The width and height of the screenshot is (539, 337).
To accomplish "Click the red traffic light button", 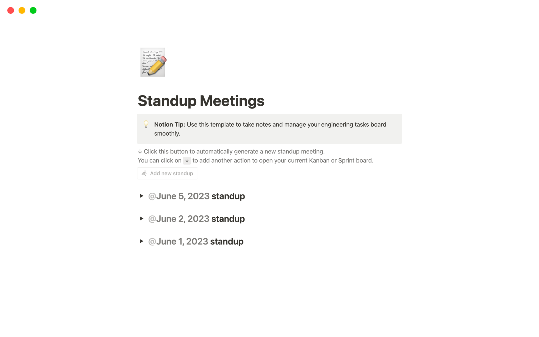I will [x=10, y=10].
